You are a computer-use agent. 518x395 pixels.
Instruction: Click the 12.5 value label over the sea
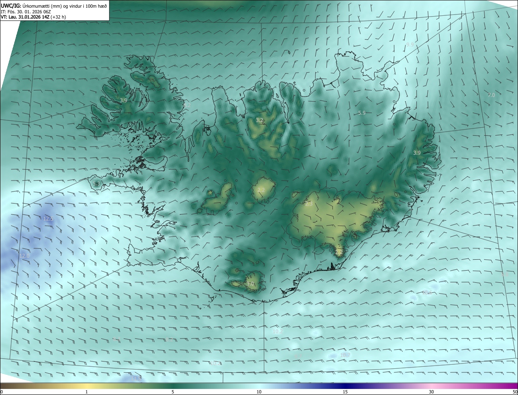(x=48, y=219)
